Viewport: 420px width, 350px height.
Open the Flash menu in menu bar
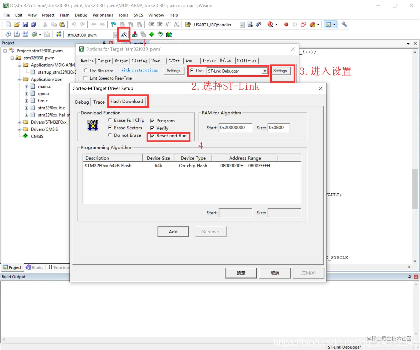[64, 15]
